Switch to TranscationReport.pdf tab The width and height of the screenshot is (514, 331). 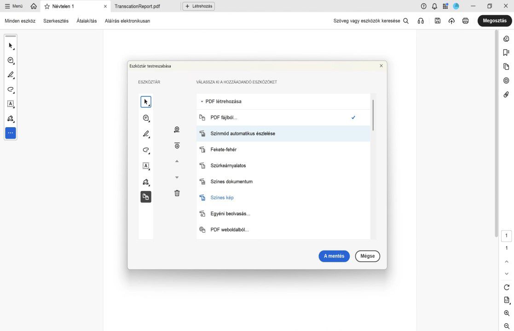pos(137,6)
